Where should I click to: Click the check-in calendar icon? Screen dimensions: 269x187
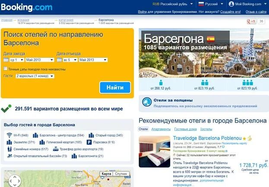6,60
